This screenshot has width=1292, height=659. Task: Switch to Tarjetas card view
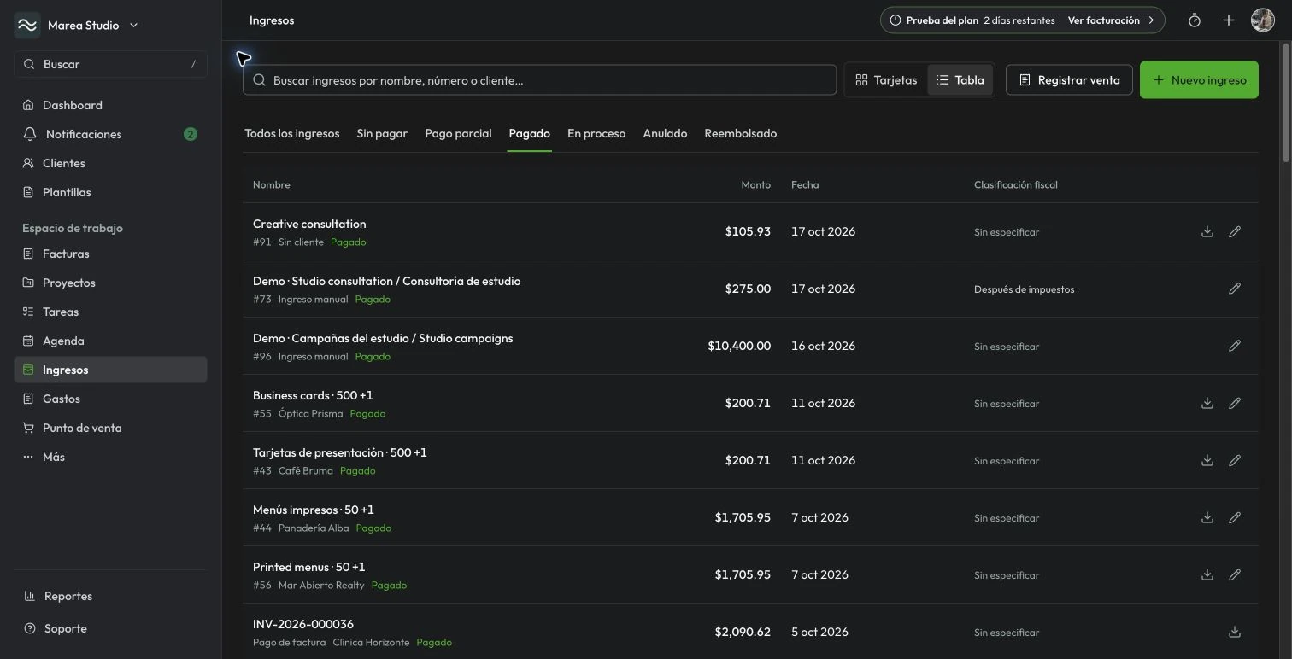(x=886, y=80)
